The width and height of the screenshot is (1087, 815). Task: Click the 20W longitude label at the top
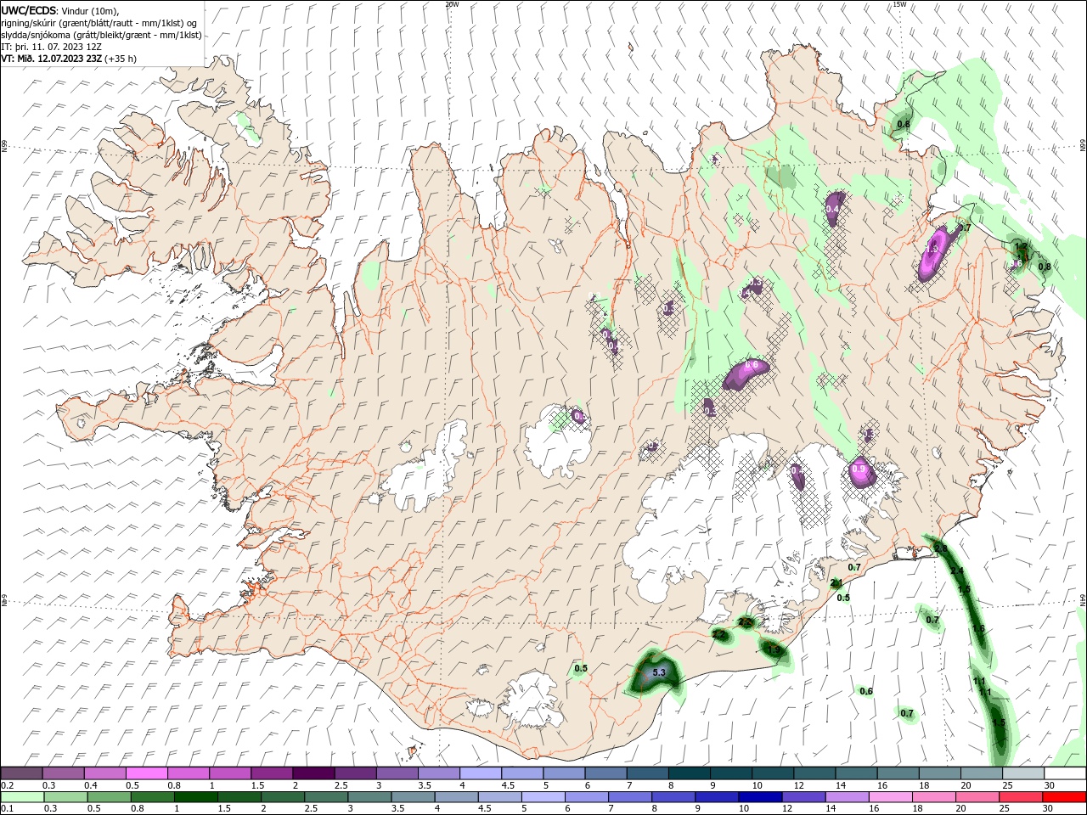pos(451,3)
